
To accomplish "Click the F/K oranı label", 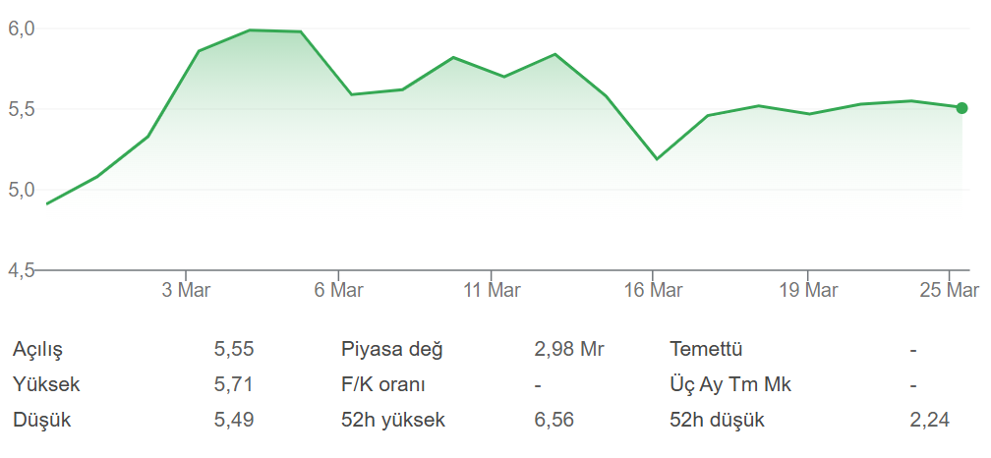I will coord(383,385).
